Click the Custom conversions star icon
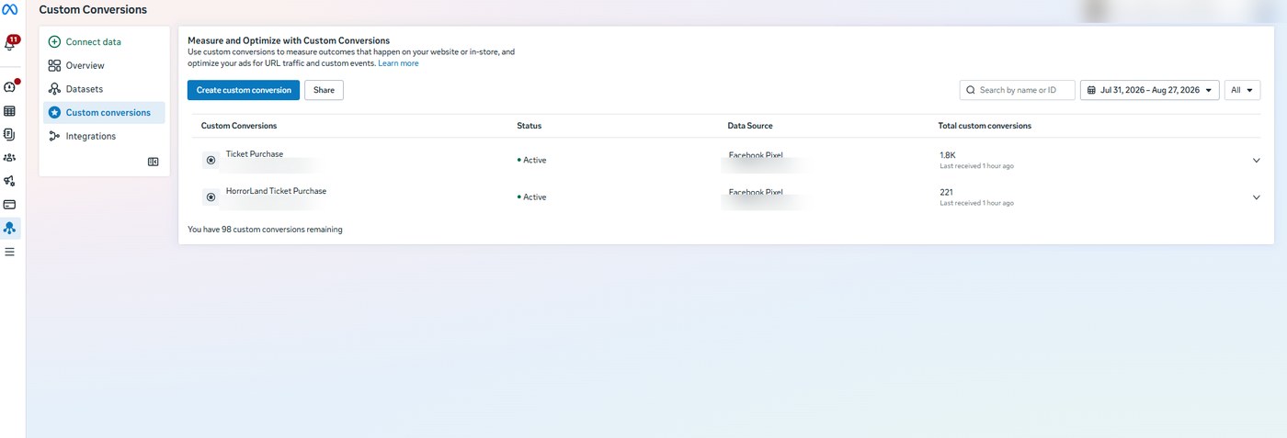The width and height of the screenshot is (1287, 438). [54, 113]
